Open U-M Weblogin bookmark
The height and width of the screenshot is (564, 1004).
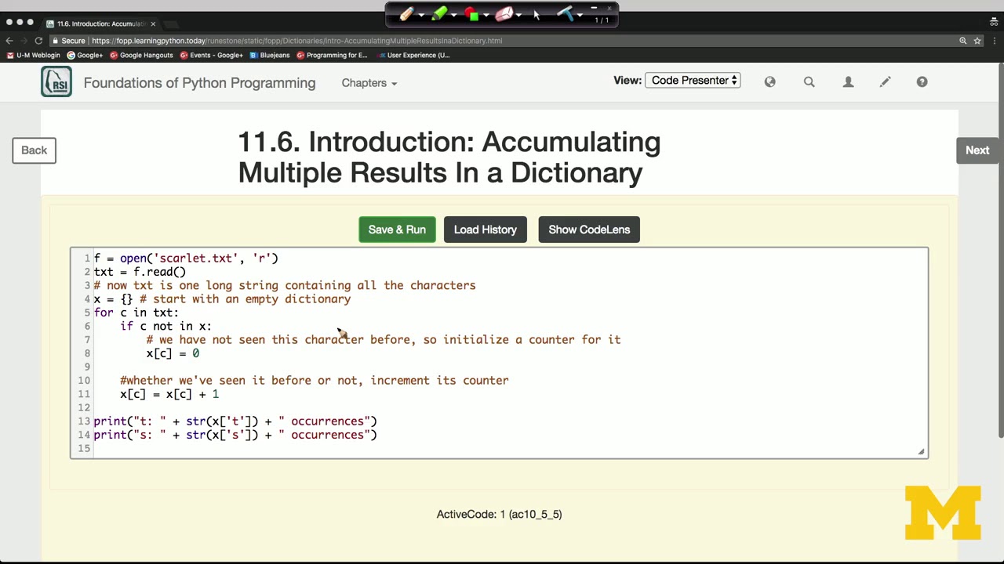(x=33, y=55)
